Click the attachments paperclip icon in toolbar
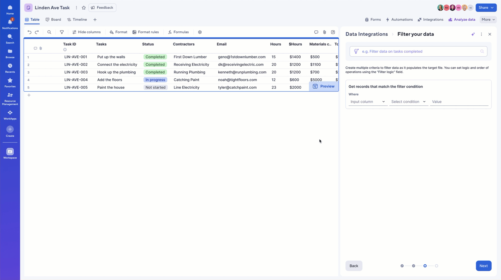 [324, 32]
